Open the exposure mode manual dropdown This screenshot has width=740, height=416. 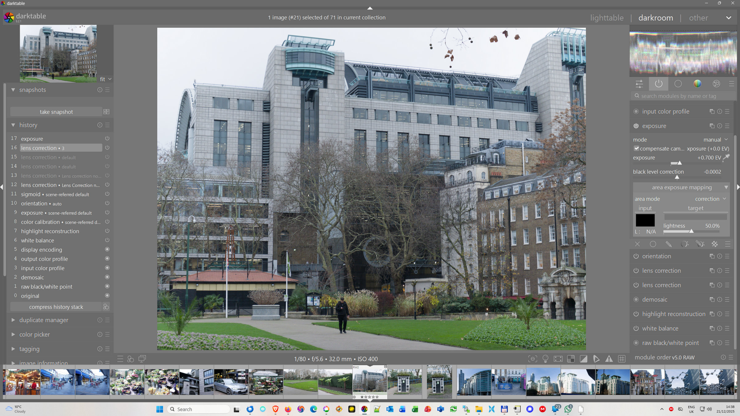715,140
